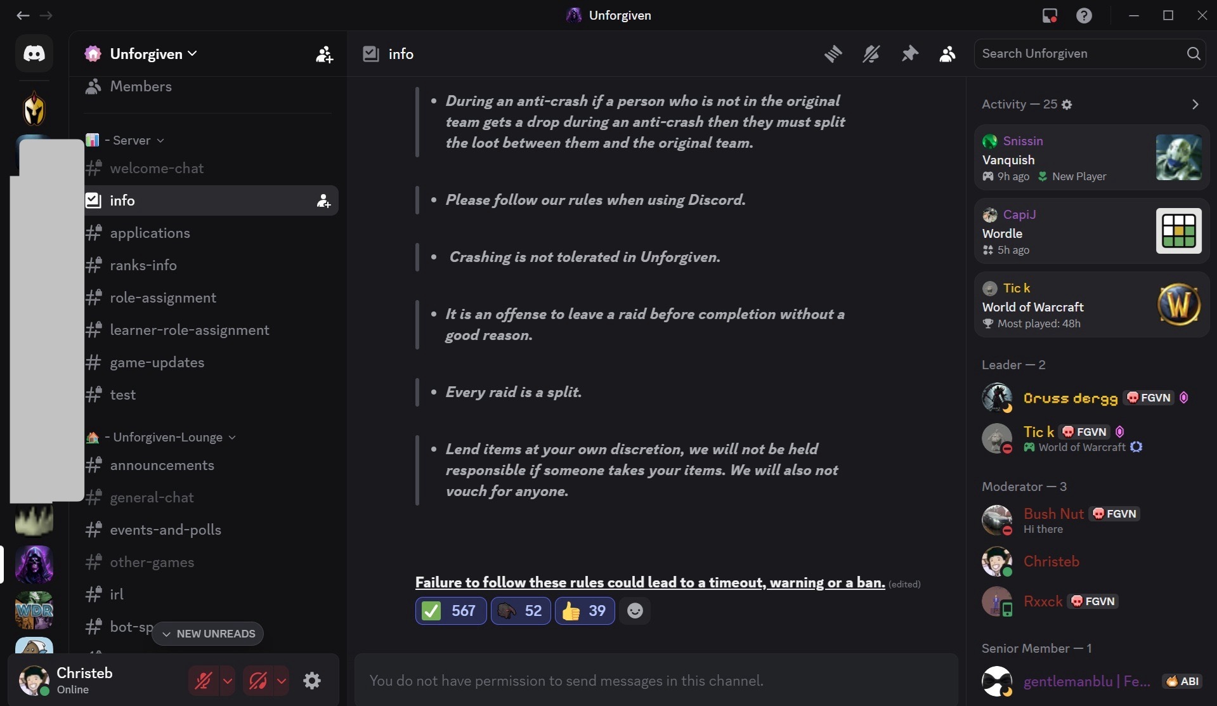
Task: Toggle microphone mute button
Action: 204,681
